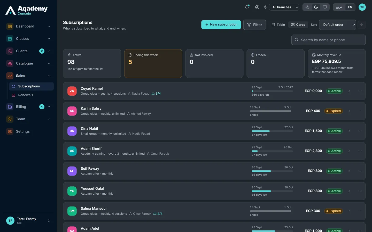The image size is (372, 232).
Task: Filter by Not invoiced card
Action: 214,63
